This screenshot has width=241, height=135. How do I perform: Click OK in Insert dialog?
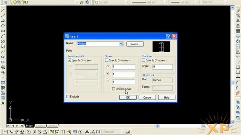pyautogui.click(x=128, y=97)
